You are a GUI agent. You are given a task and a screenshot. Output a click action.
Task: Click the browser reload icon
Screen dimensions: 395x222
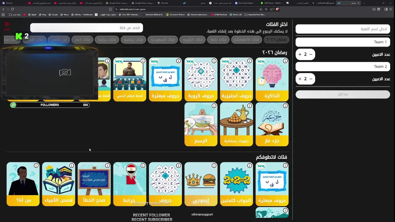point(12,9)
